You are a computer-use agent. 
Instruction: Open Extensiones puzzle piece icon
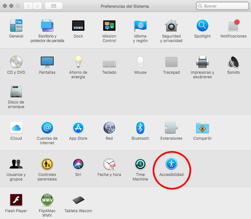[x=171, y=128]
